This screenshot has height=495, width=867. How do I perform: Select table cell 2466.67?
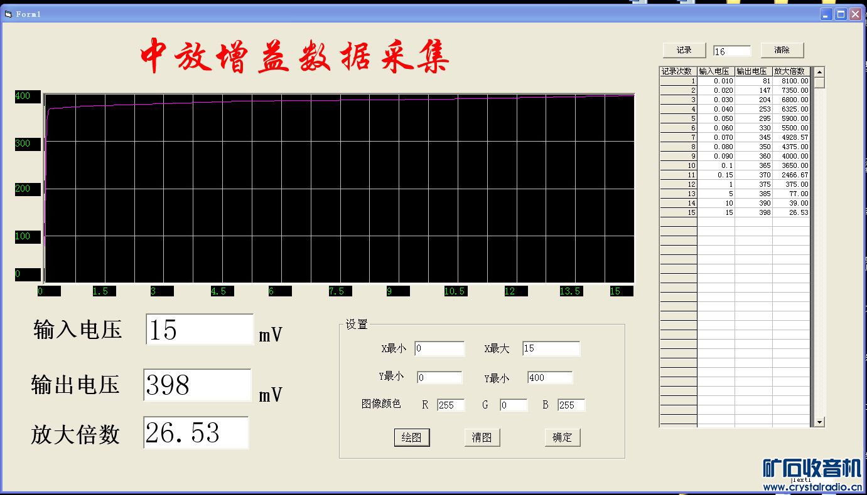[x=791, y=175]
